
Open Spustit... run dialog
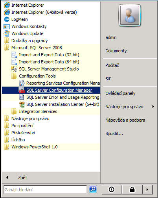click(x=114, y=133)
